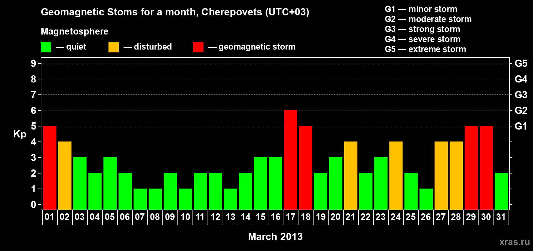Click 'G2 — moderate storm' legend line
The width and height of the screenshot is (533, 251).
point(428,19)
